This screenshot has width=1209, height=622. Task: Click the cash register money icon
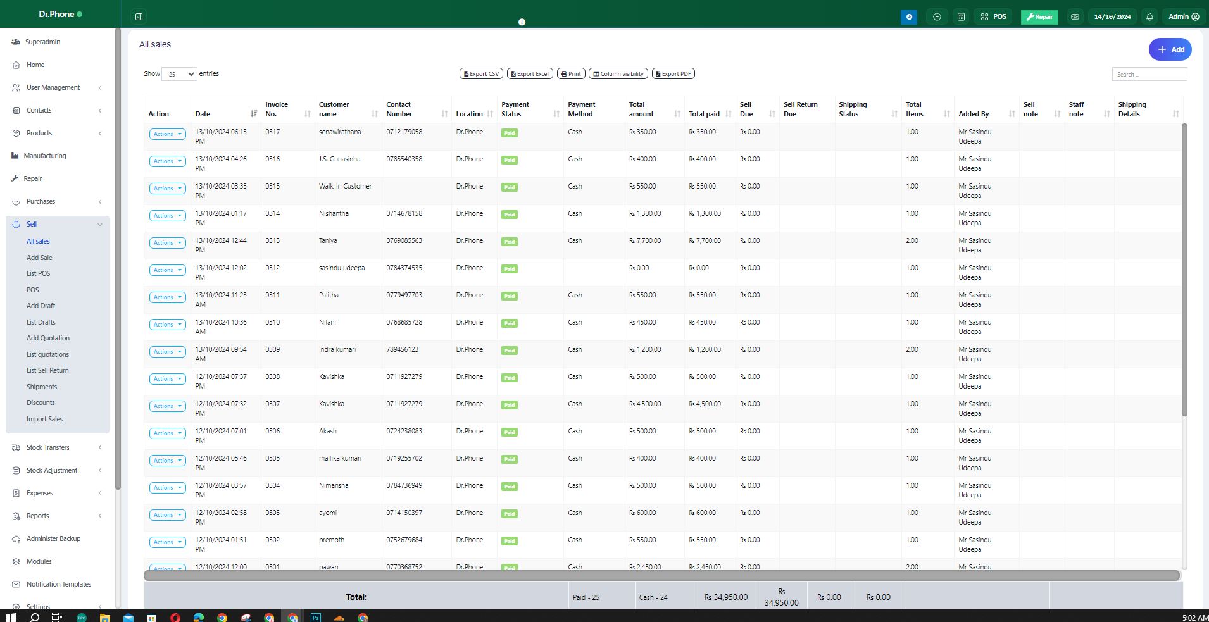tap(1075, 17)
